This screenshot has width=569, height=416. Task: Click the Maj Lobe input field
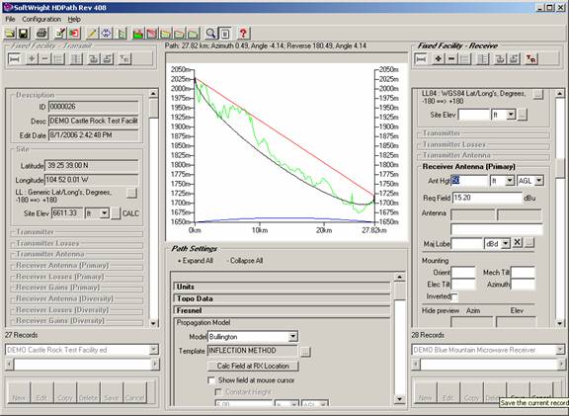(x=466, y=244)
